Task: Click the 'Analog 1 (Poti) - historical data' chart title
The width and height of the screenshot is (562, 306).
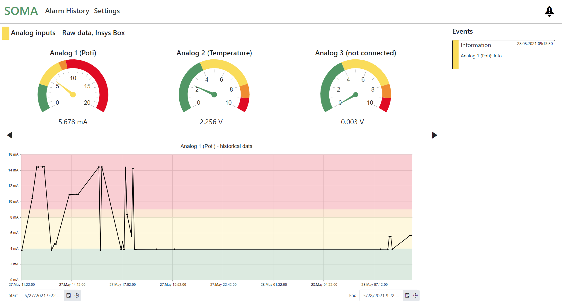Action: click(217, 146)
